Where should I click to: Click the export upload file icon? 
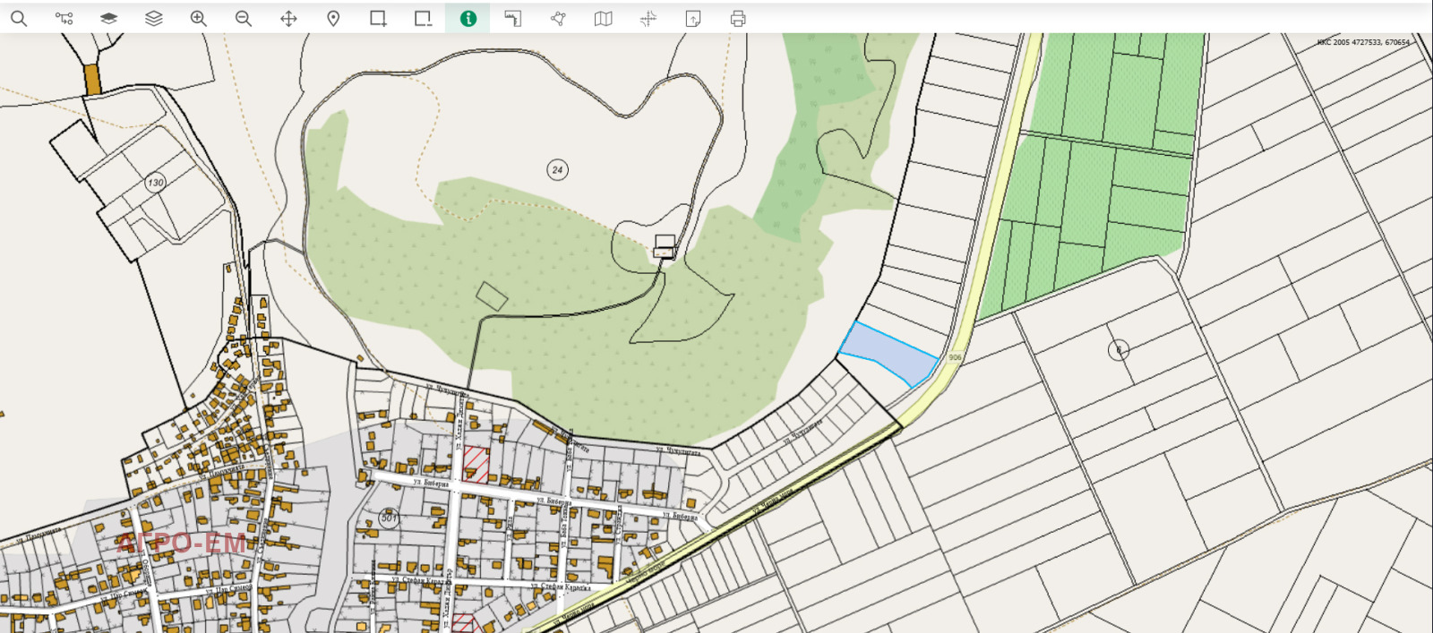click(693, 18)
